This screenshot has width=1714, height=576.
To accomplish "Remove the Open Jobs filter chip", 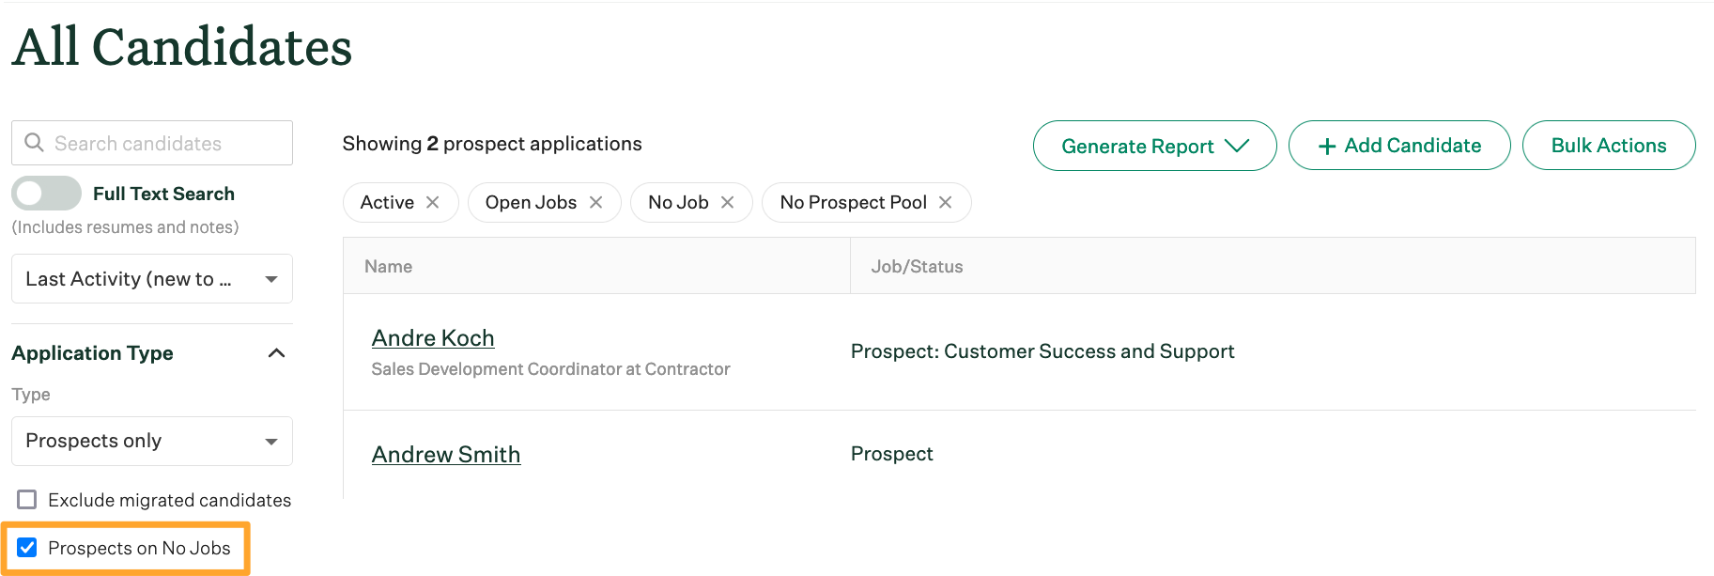I will [595, 201].
